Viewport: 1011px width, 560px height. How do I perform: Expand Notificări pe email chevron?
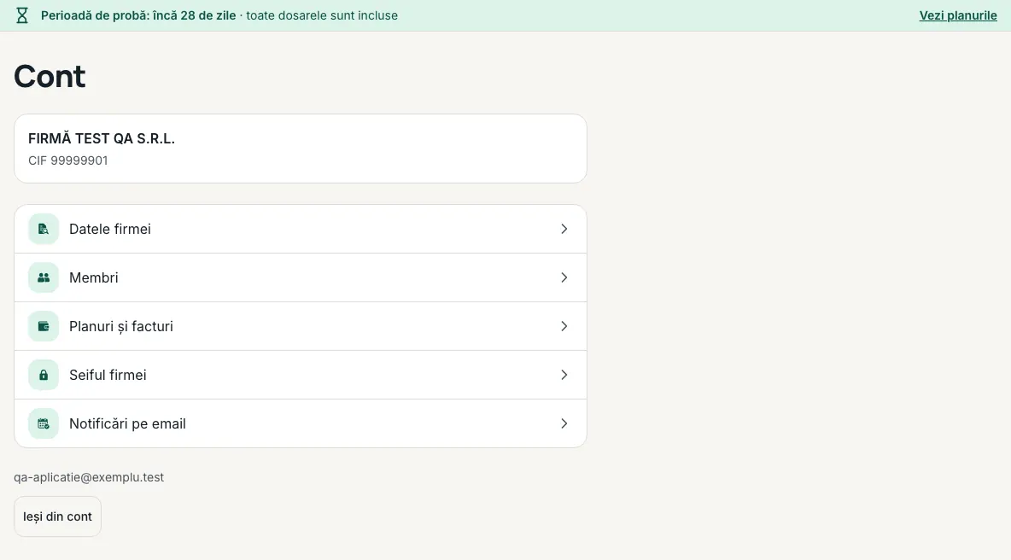[564, 423]
